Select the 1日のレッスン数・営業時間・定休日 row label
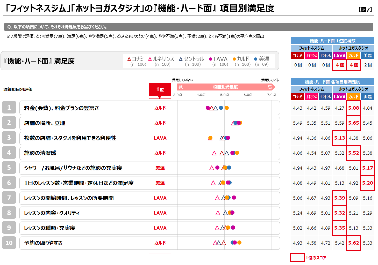378x265 pixels. (79, 183)
